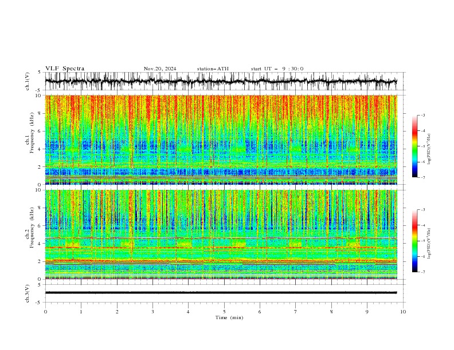Click time axis tick label '4'
The width and height of the screenshot is (454, 350).
188,312
